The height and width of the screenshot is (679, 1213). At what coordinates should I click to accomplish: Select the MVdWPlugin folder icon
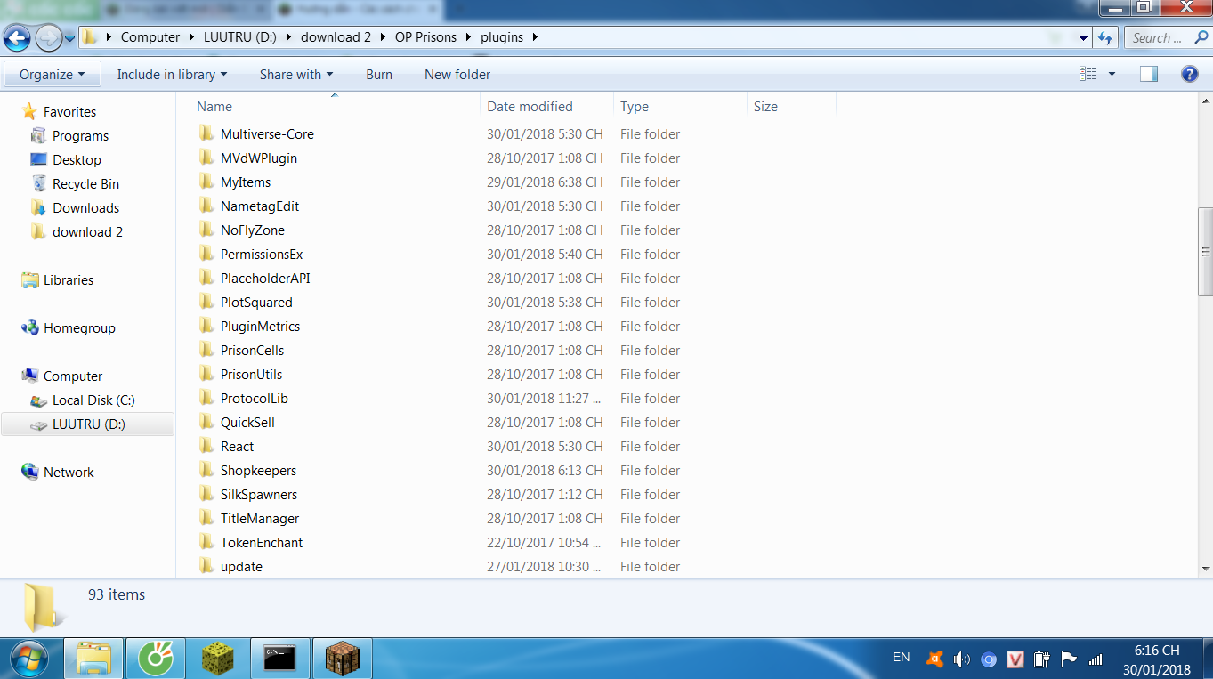(206, 158)
